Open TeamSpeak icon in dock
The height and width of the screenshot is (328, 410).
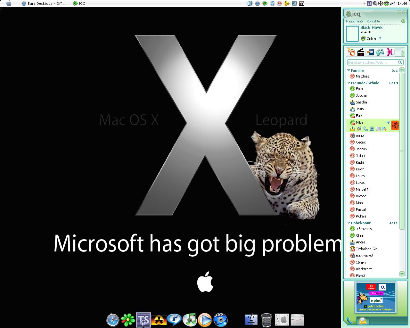tap(143, 320)
